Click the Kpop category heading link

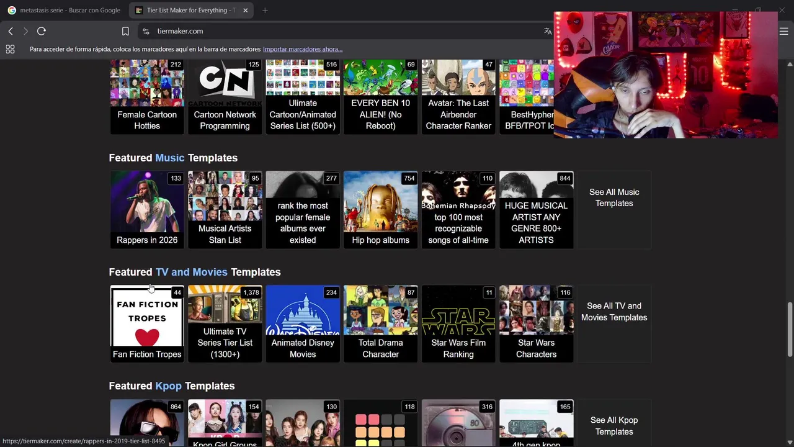tap(169, 386)
